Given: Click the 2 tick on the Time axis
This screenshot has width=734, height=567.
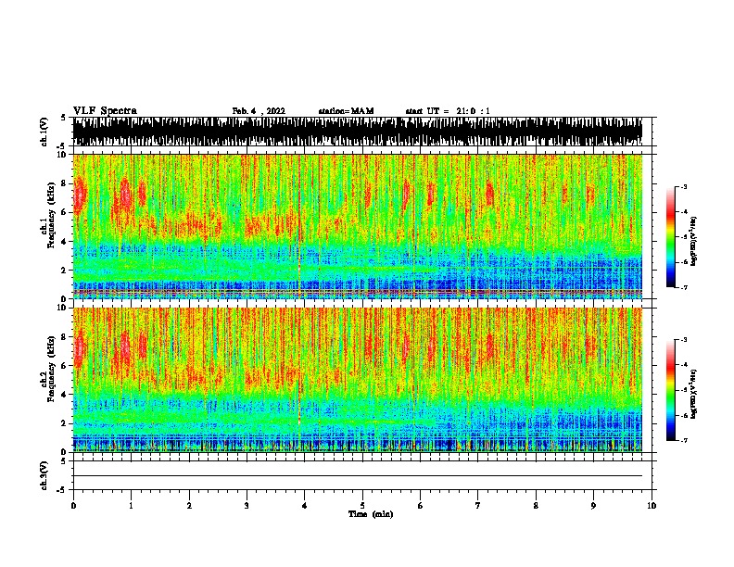Looking at the screenshot, I should (189, 505).
